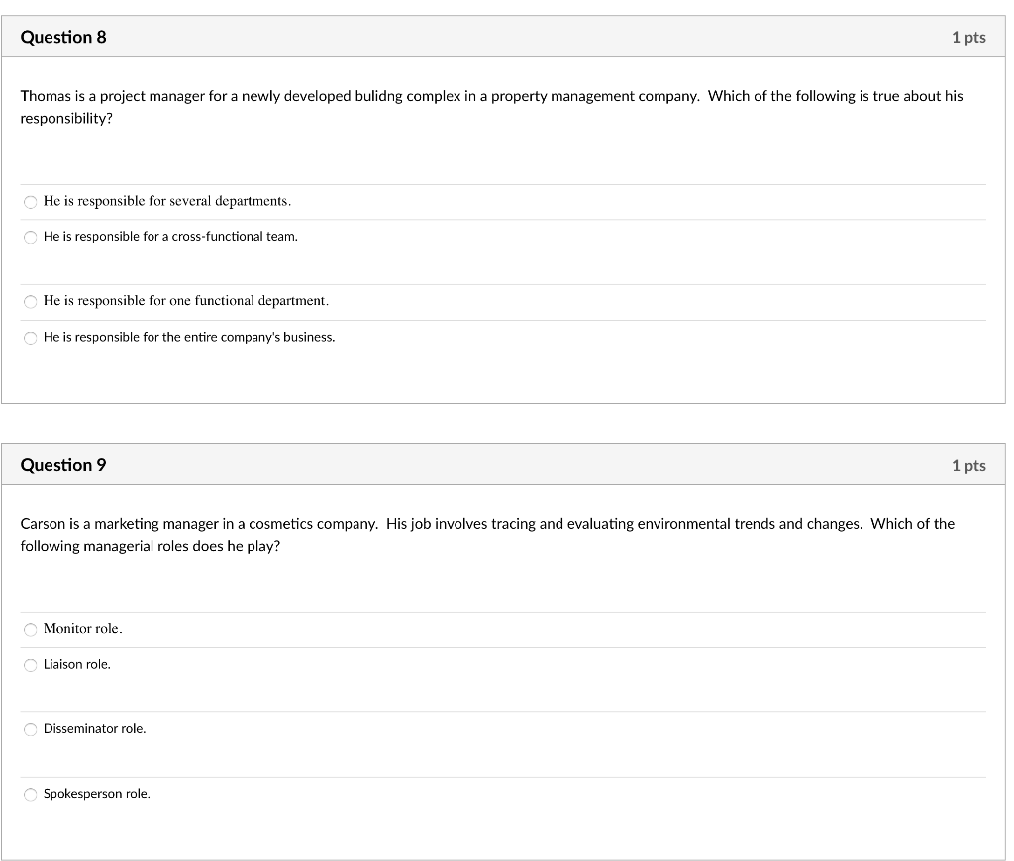Viewport: 1014px width, 861px height.
Task: Click the text "Disseminator role."
Action: click(93, 728)
